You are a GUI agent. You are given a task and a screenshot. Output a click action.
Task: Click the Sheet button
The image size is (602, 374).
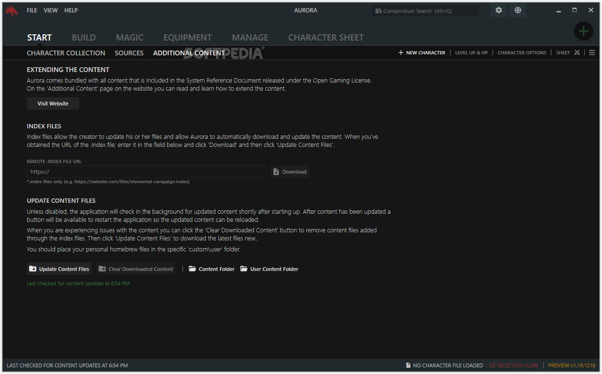(x=563, y=53)
